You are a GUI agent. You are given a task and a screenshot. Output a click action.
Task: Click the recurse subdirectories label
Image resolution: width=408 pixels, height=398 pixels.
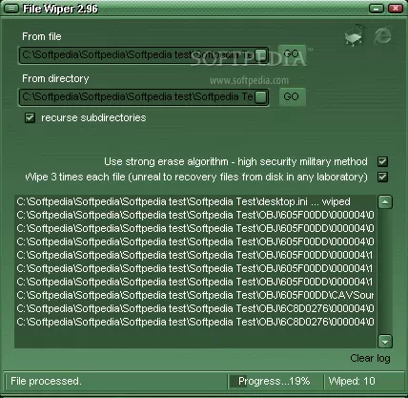pyautogui.click(x=93, y=117)
